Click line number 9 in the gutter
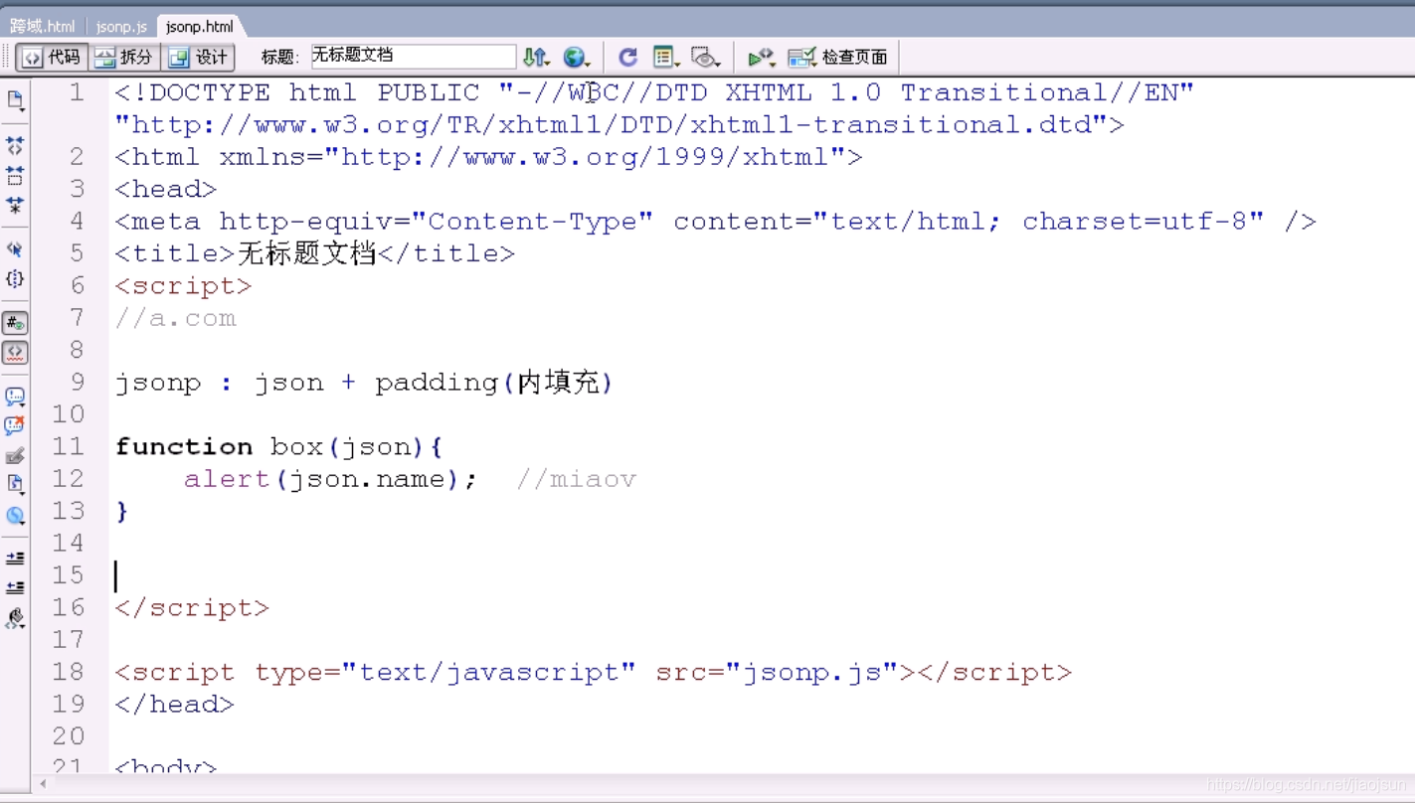1415x803 pixels. tap(77, 383)
